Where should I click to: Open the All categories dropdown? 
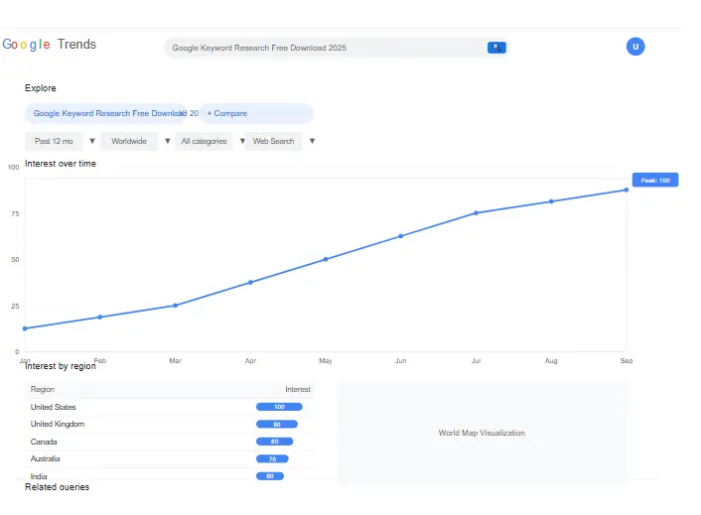click(x=205, y=142)
